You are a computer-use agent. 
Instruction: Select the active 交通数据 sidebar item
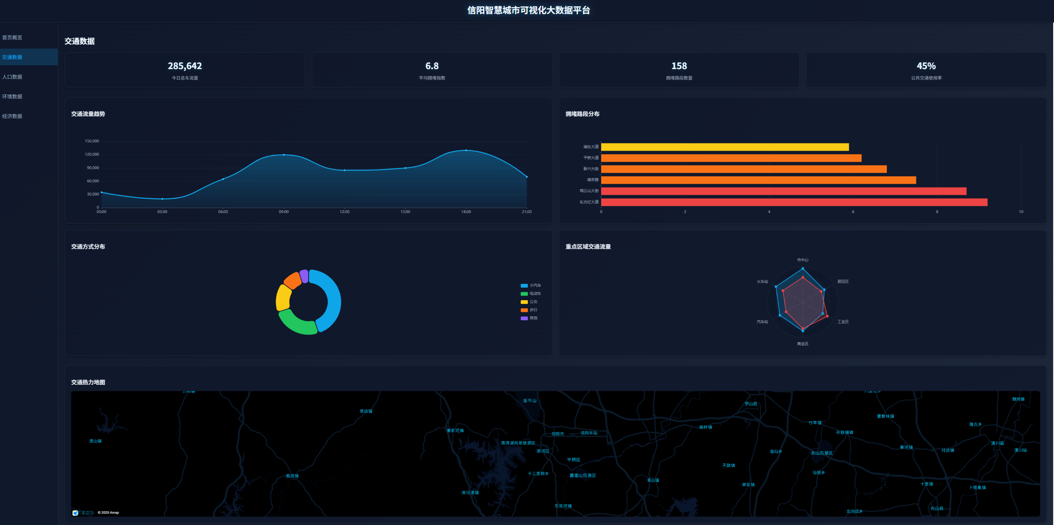point(12,57)
